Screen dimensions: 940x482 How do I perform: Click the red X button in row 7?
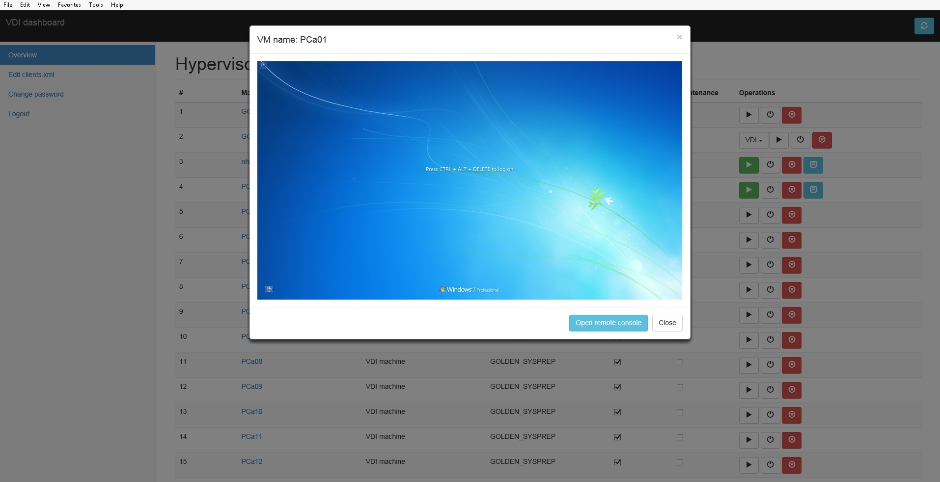[x=792, y=265]
